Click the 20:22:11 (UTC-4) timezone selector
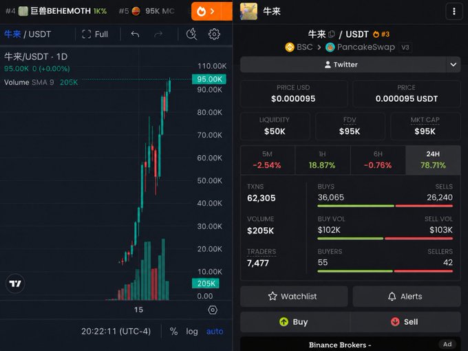Viewport: 468px width, 351px height. pos(116,331)
